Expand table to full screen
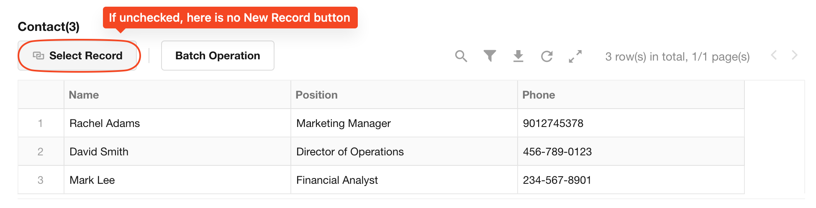The width and height of the screenshot is (816, 208). pyautogui.click(x=575, y=56)
